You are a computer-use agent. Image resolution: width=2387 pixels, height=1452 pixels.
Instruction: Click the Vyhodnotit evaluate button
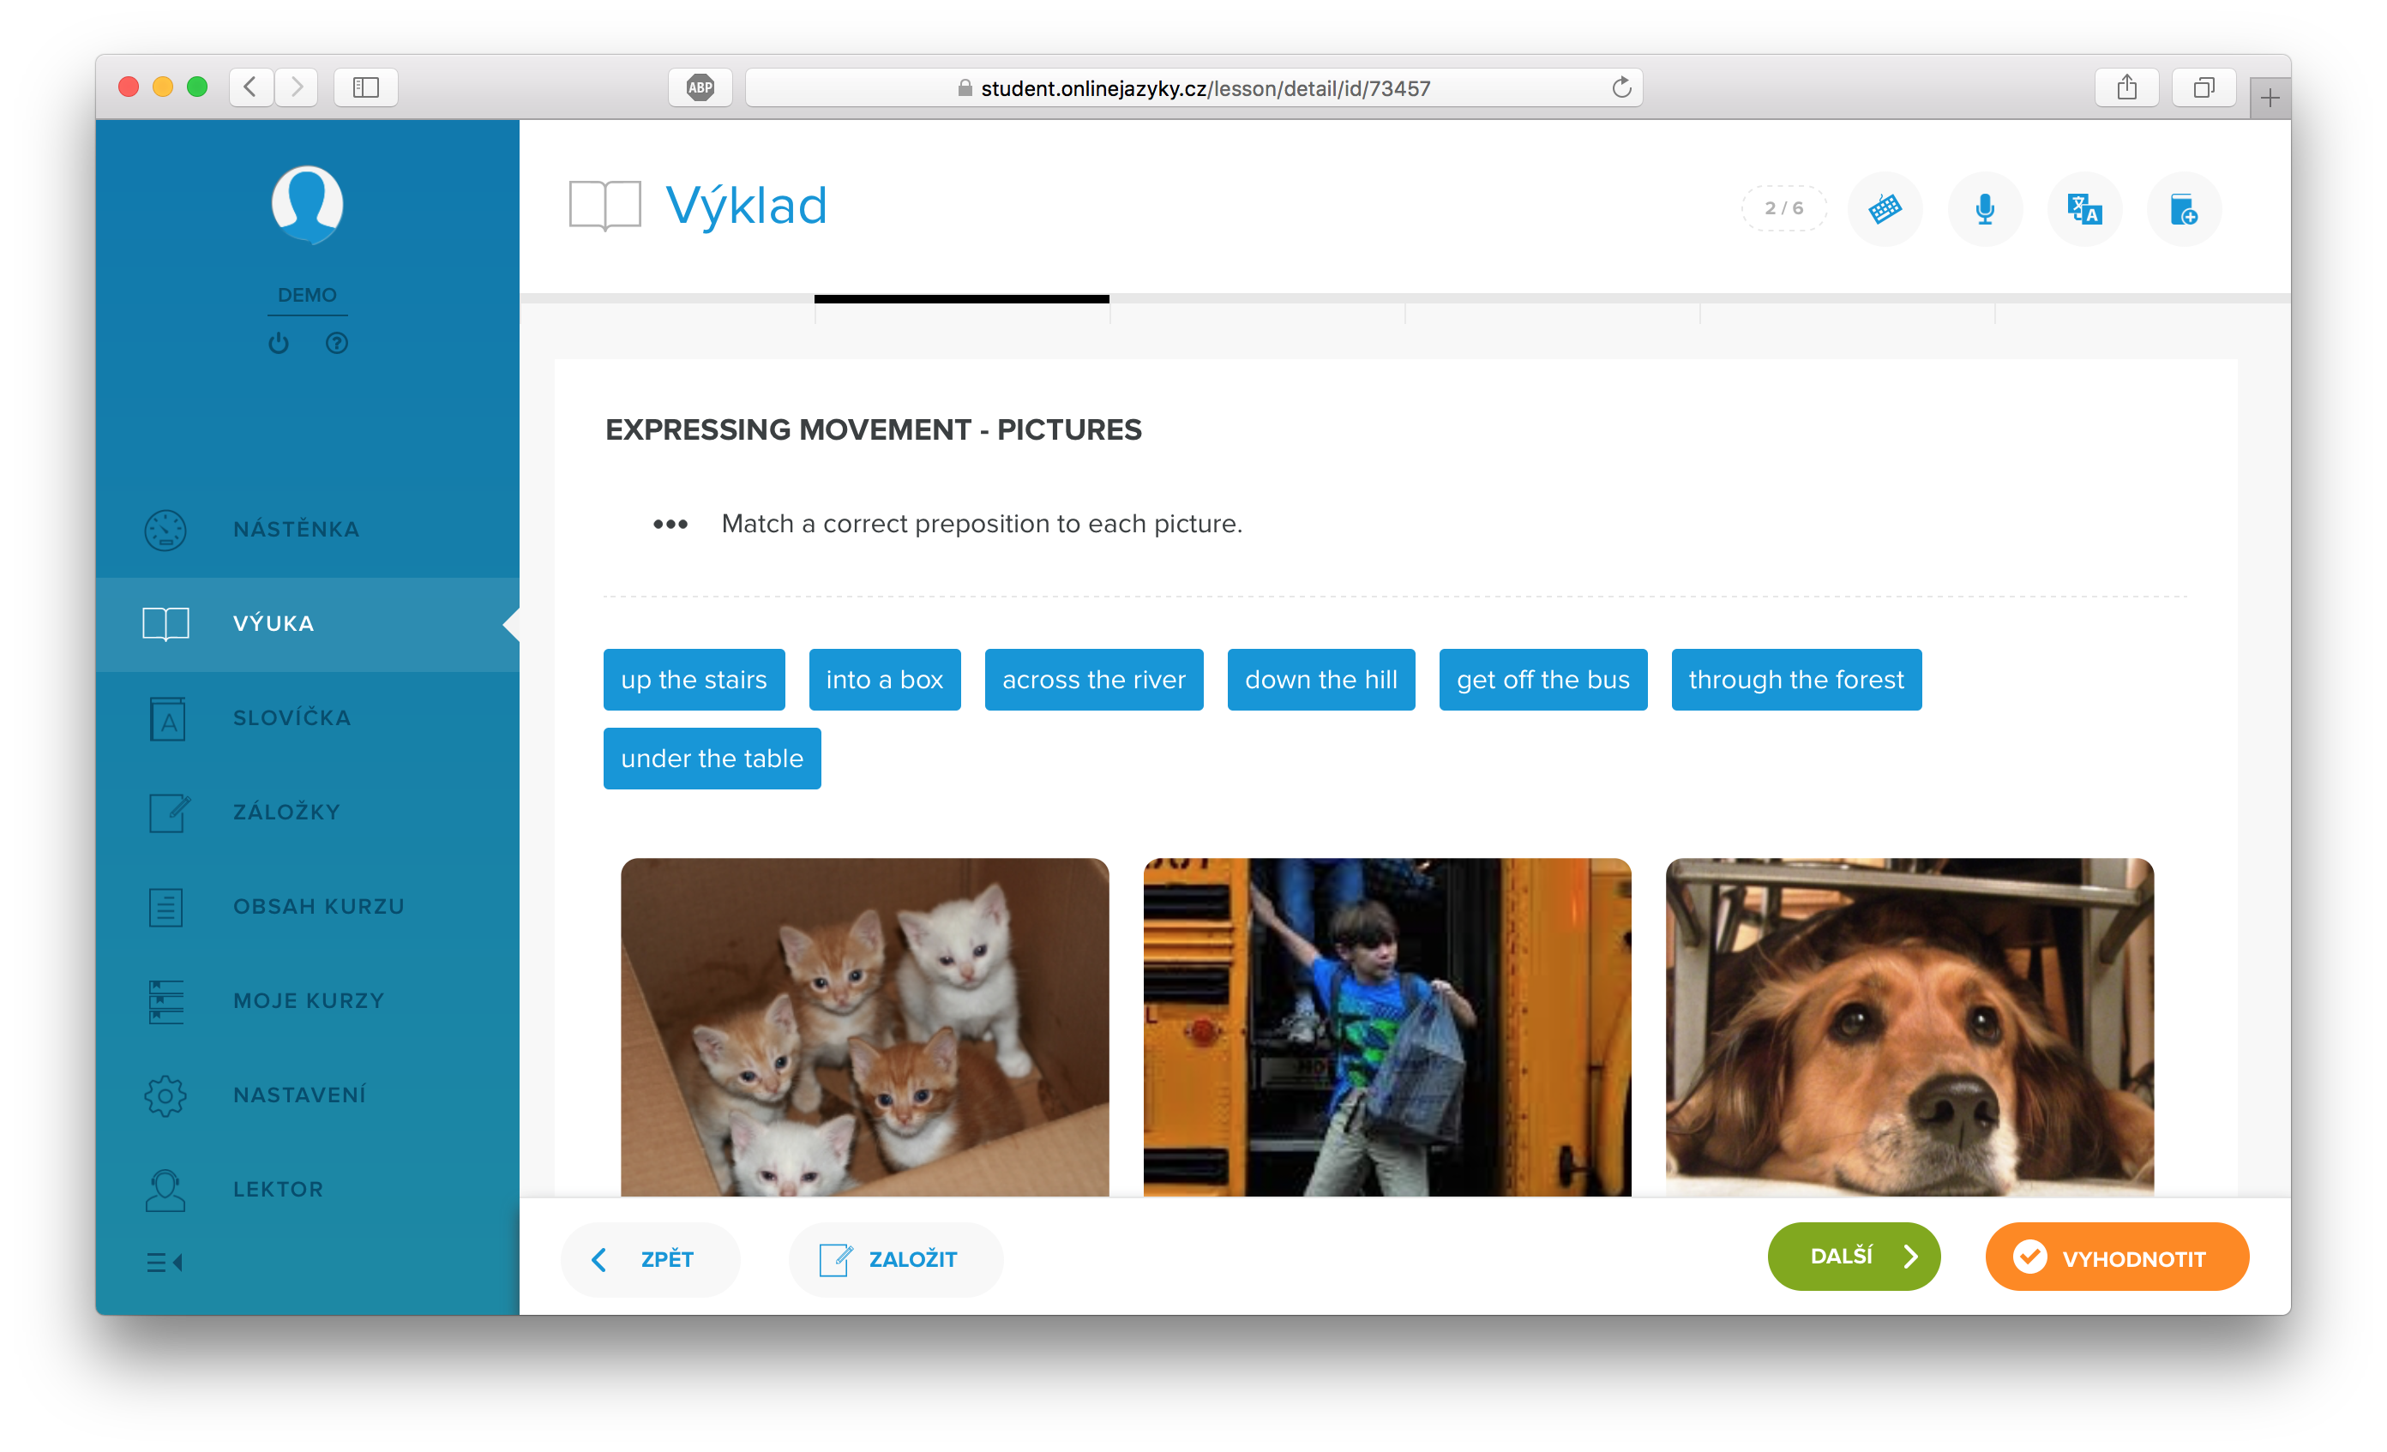(2116, 1257)
